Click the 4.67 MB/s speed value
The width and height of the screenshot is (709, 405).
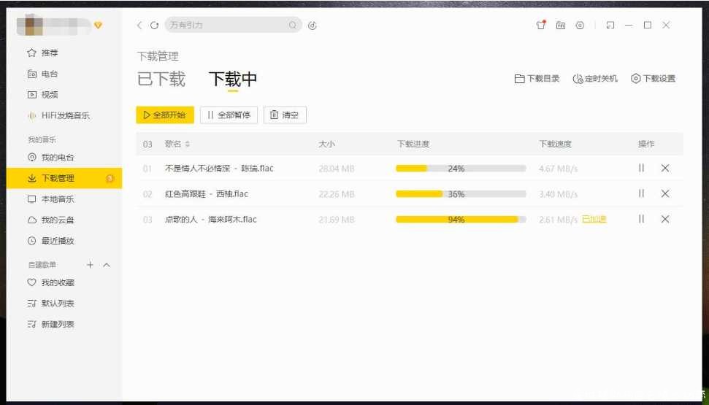[x=559, y=169]
